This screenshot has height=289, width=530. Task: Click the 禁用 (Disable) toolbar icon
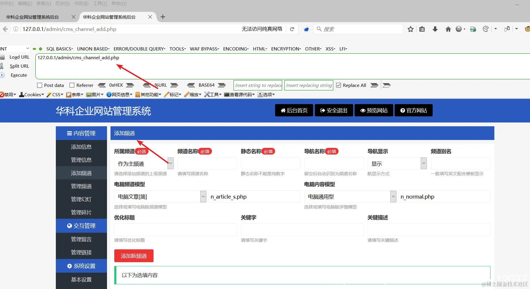pos(8,94)
